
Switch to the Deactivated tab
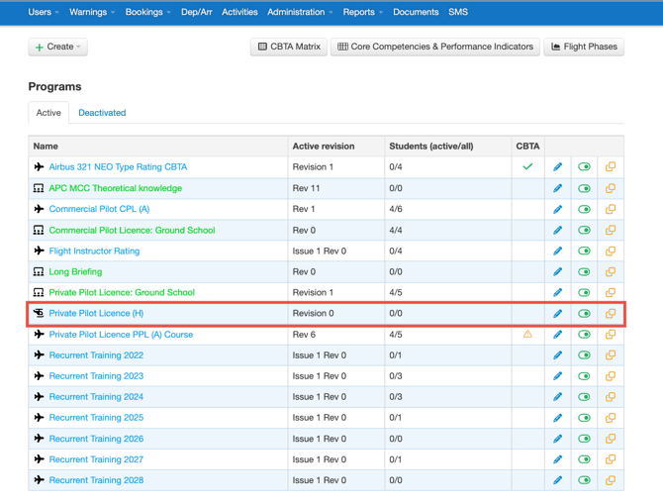click(102, 113)
